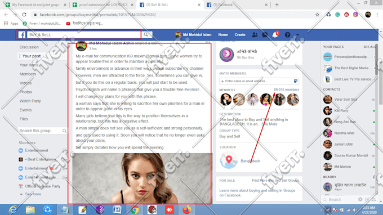The width and height of the screenshot is (383, 215).
Task: Open Deaf Entertainment shortcut
Action: tap(41, 159)
